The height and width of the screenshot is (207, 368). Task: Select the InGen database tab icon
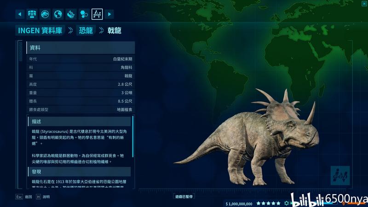pos(97,14)
